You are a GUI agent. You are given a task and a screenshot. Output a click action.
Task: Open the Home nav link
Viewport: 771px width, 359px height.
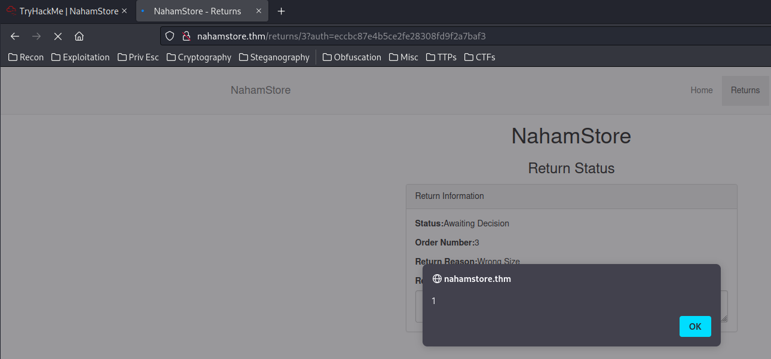(x=702, y=90)
